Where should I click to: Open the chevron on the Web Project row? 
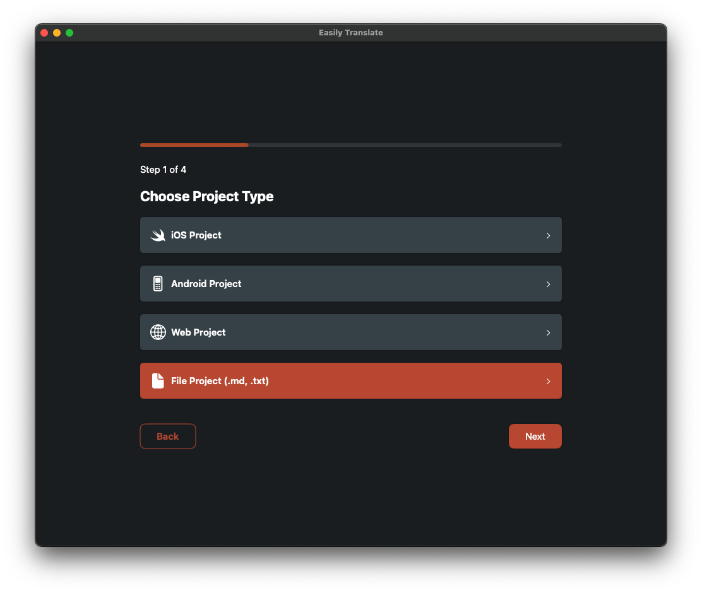548,332
